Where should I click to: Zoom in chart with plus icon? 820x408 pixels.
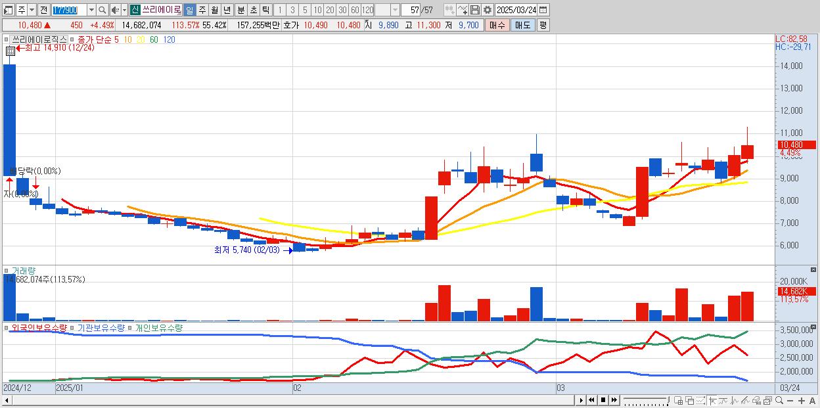(802, 400)
